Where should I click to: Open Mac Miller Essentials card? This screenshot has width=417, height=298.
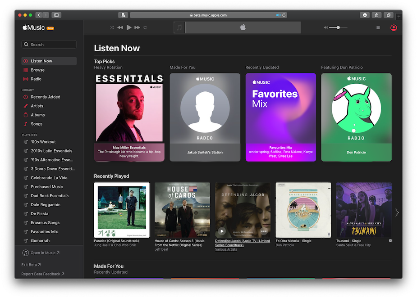[x=129, y=117]
